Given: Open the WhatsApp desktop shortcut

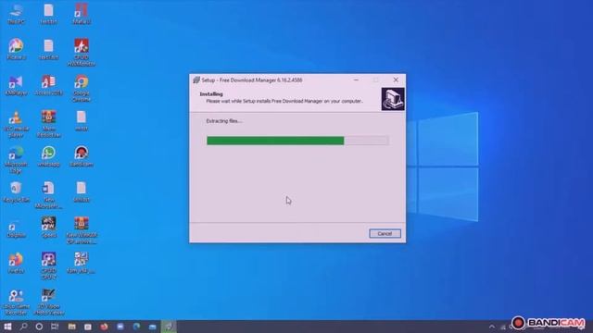Looking at the screenshot, I should tap(49, 156).
